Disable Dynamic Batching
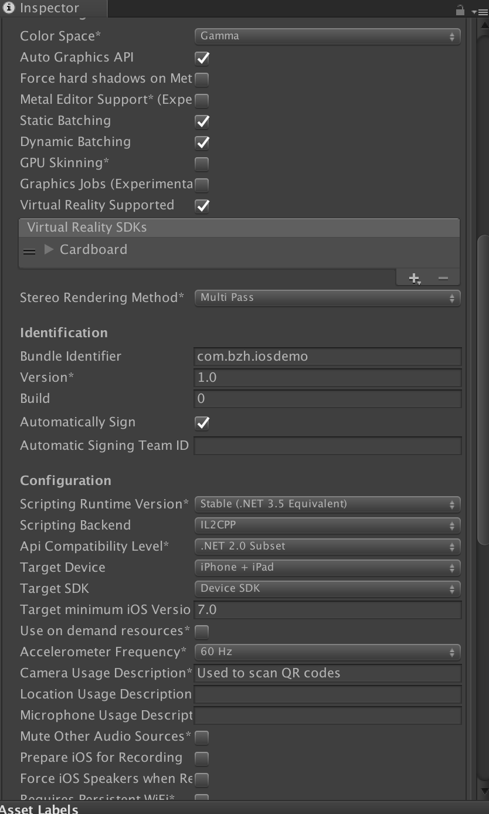 point(202,143)
